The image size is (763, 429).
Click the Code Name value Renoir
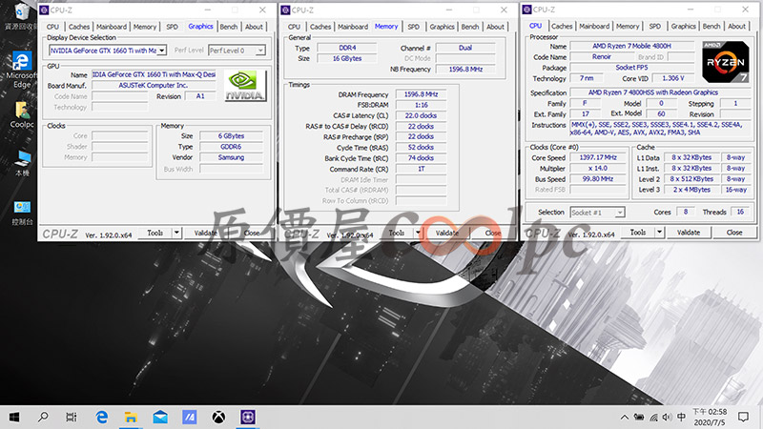tap(602, 57)
